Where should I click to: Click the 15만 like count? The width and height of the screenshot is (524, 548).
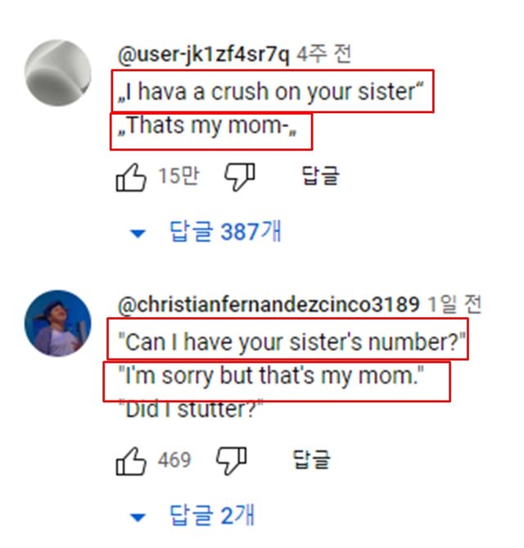[178, 177]
